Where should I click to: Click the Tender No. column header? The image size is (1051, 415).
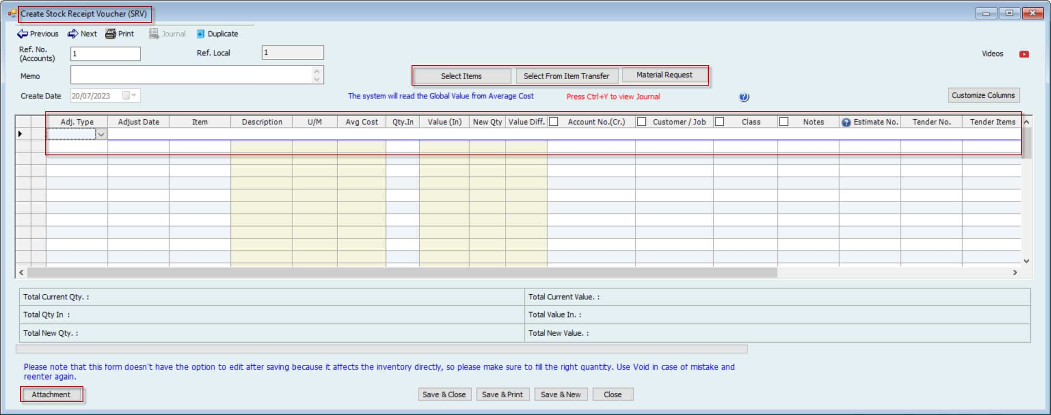[932, 122]
